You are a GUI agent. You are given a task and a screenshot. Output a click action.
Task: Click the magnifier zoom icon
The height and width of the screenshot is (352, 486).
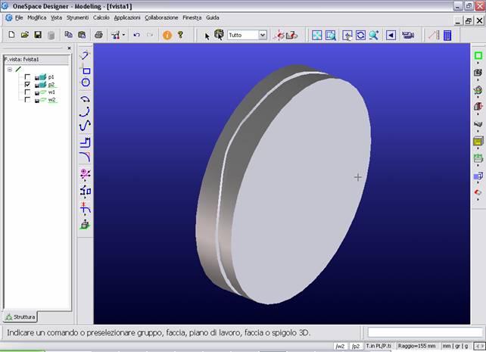374,36
